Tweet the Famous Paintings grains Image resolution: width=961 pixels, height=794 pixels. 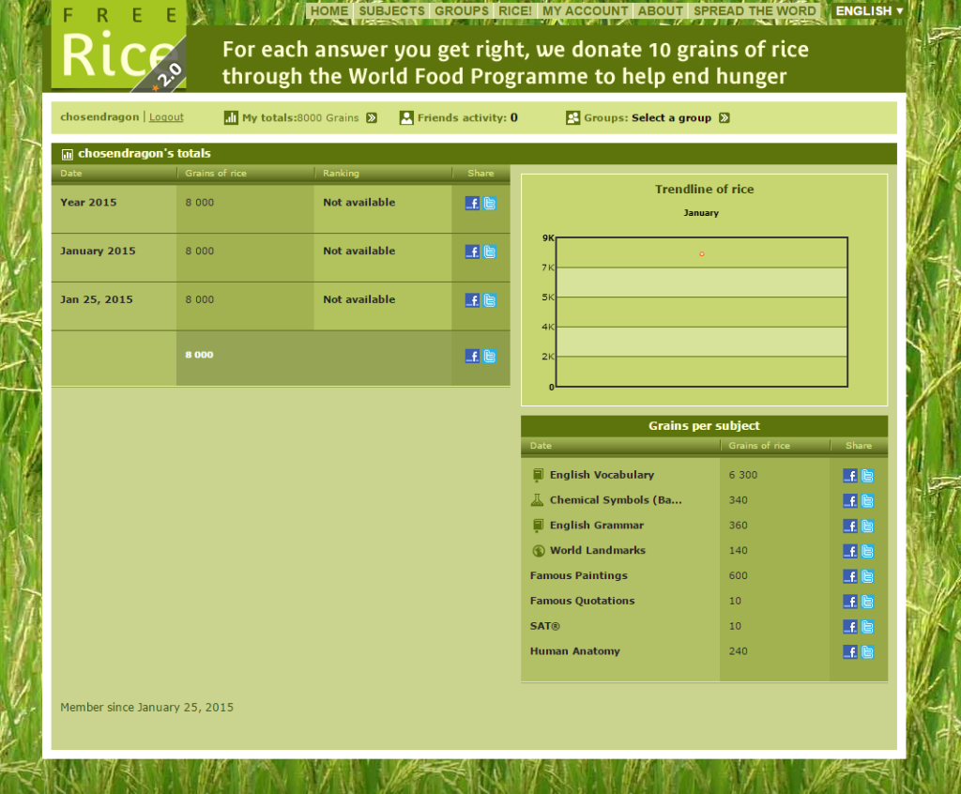click(868, 576)
